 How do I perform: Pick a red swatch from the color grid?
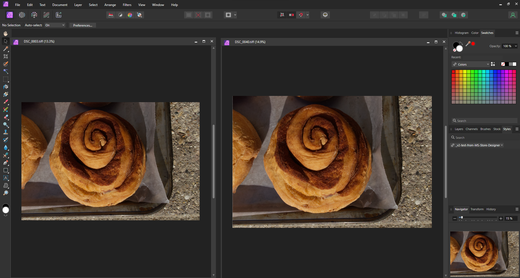453,71
